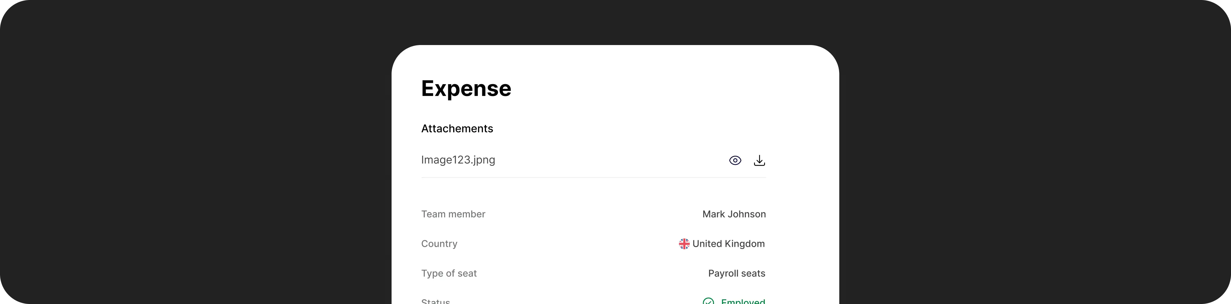Click dark backdrop left of the Expense card
The width and height of the screenshot is (1231, 304).
click(x=191, y=167)
